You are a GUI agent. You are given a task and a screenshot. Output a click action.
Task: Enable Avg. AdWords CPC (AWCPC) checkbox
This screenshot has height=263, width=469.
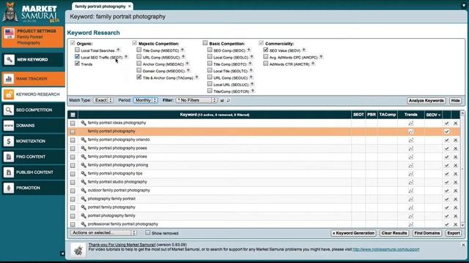pyautogui.click(x=265, y=57)
